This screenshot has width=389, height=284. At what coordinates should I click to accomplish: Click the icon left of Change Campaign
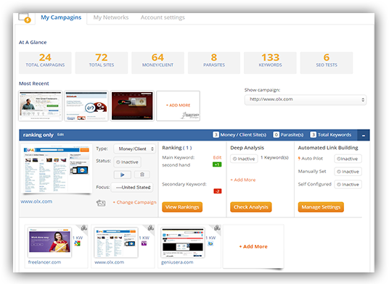pos(101,203)
